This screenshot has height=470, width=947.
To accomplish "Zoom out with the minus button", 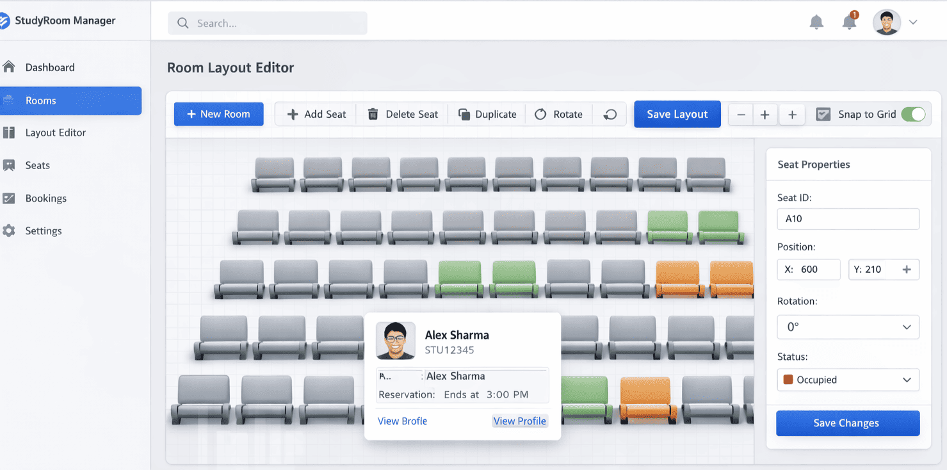I will click(x=741, y=115).
